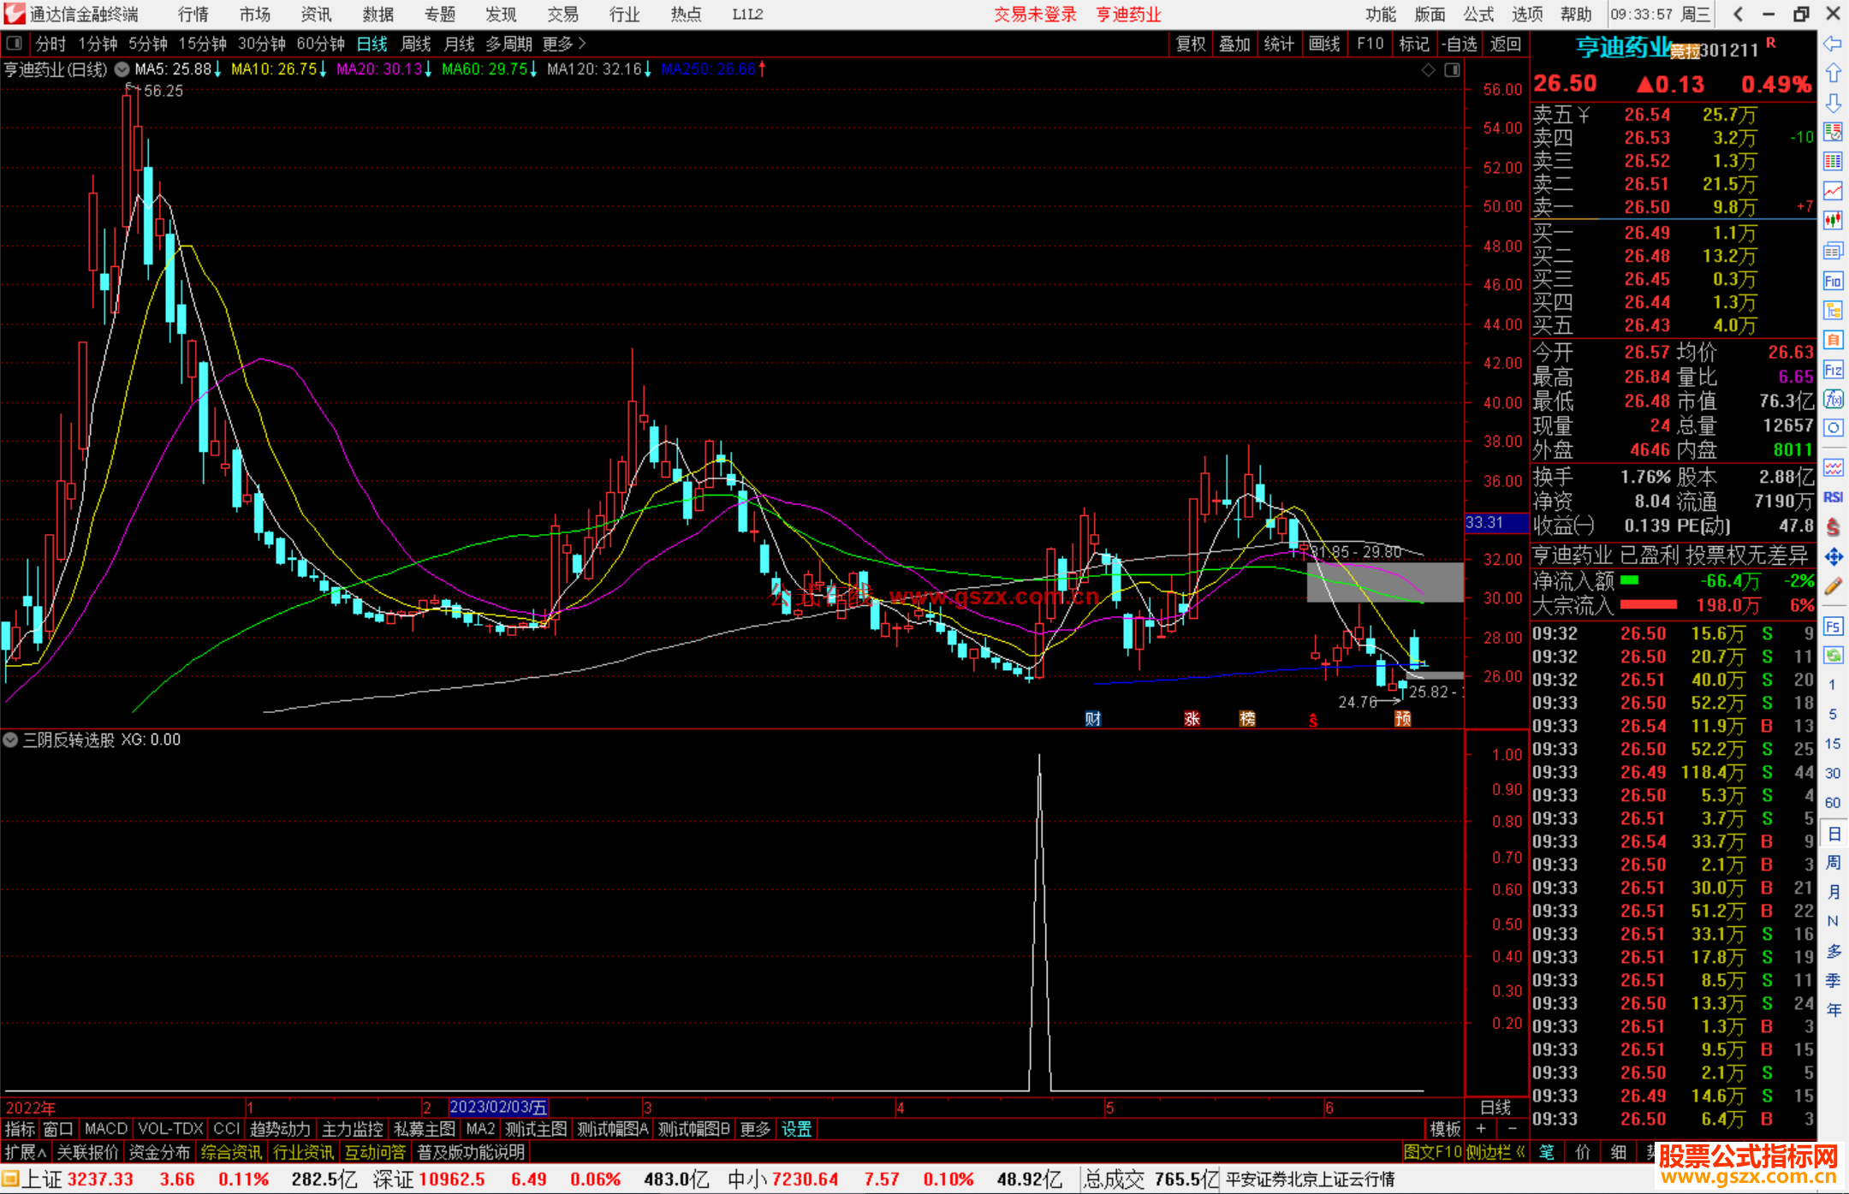The image size is (1849, 1194).
Task: Click the gray shaded price zone box
Action: click(1384, 582)
